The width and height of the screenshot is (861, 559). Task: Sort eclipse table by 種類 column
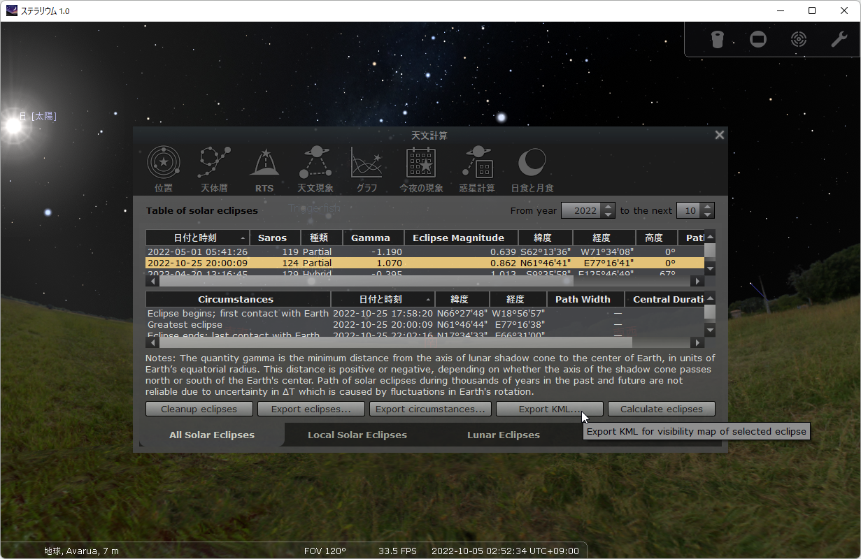tap(322, 238)
